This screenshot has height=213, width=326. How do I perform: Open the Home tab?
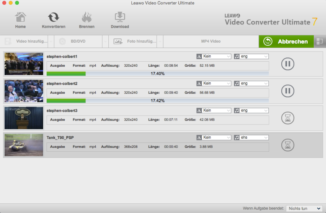click(x=20, y=20)
